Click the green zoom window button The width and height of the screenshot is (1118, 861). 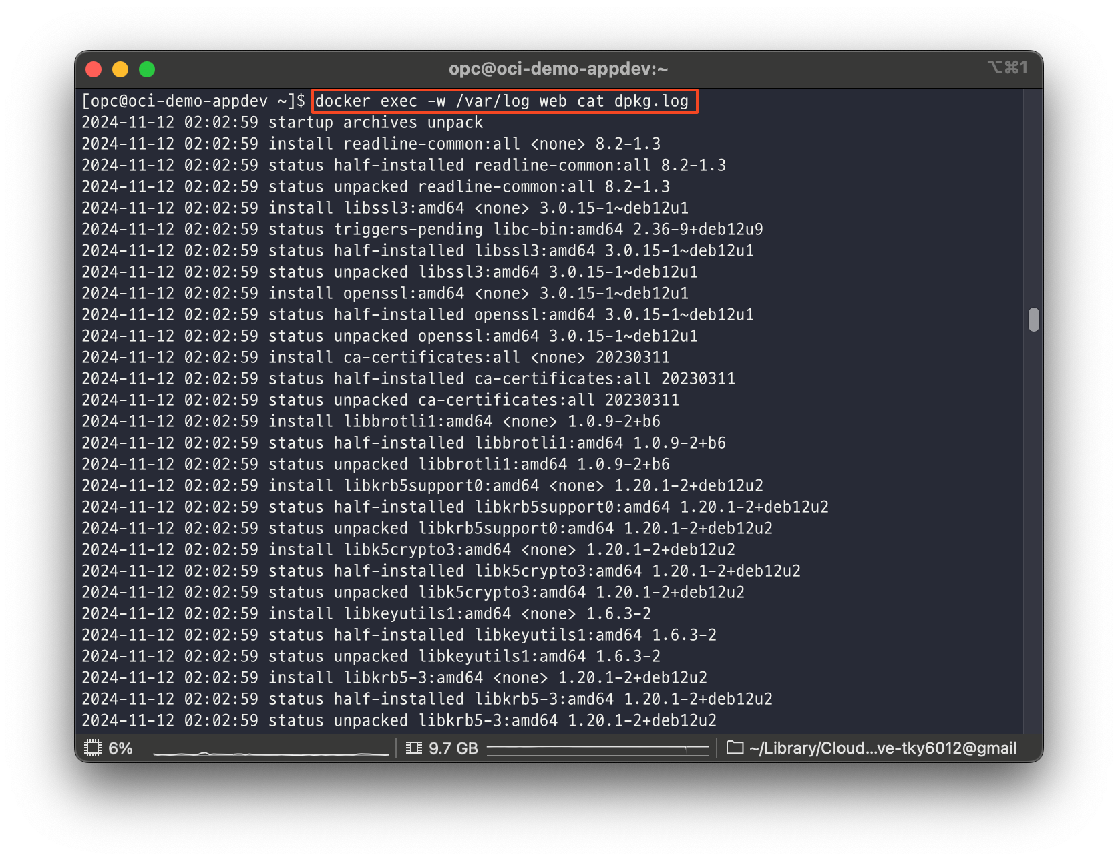click(x=147, y=69)
